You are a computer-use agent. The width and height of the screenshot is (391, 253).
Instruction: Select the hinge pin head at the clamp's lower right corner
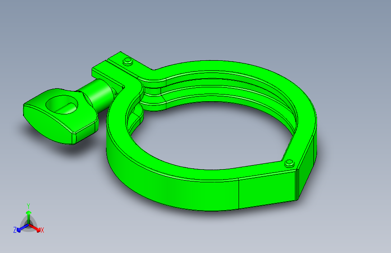[x=289, y=163]
